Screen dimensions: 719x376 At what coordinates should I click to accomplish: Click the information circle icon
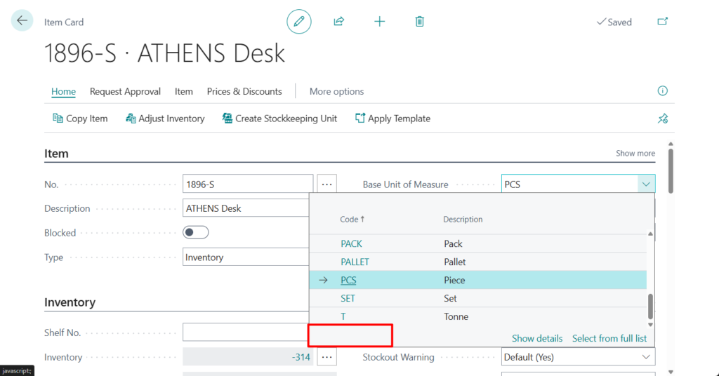coord(662,91)
